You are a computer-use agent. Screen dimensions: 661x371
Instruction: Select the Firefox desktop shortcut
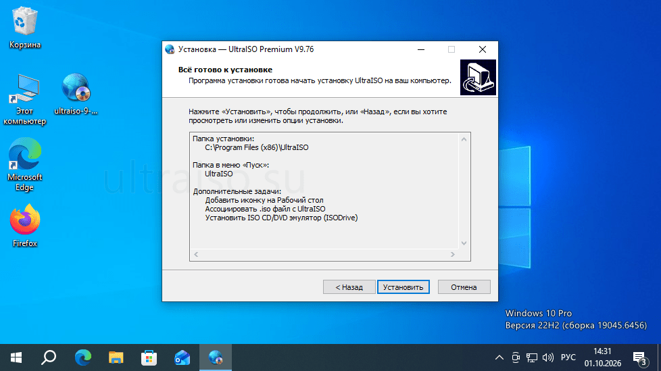click(x=25, y=225)
